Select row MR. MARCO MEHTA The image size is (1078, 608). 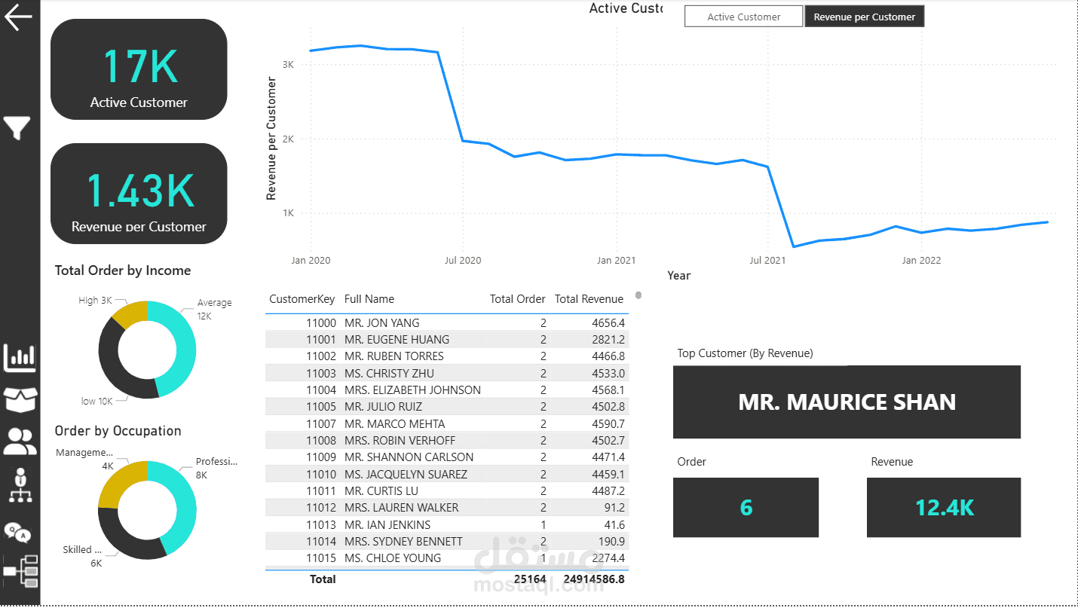[x=447, y=423]
